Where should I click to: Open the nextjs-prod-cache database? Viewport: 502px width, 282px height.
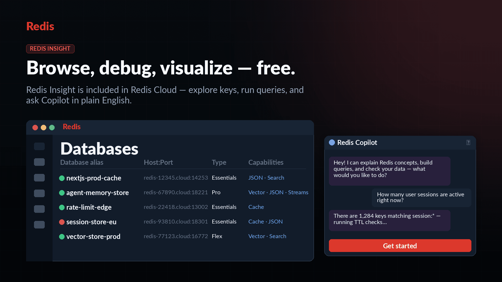94,178
